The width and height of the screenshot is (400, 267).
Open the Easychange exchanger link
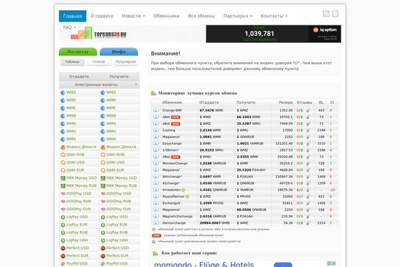click(x=172, y=144)
